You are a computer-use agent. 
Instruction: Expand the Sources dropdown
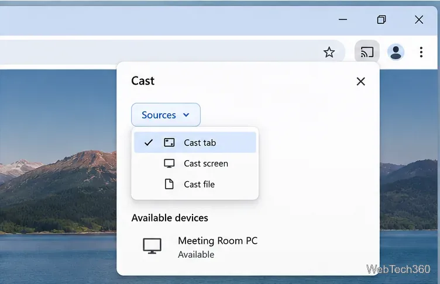(x=166, y=115)
